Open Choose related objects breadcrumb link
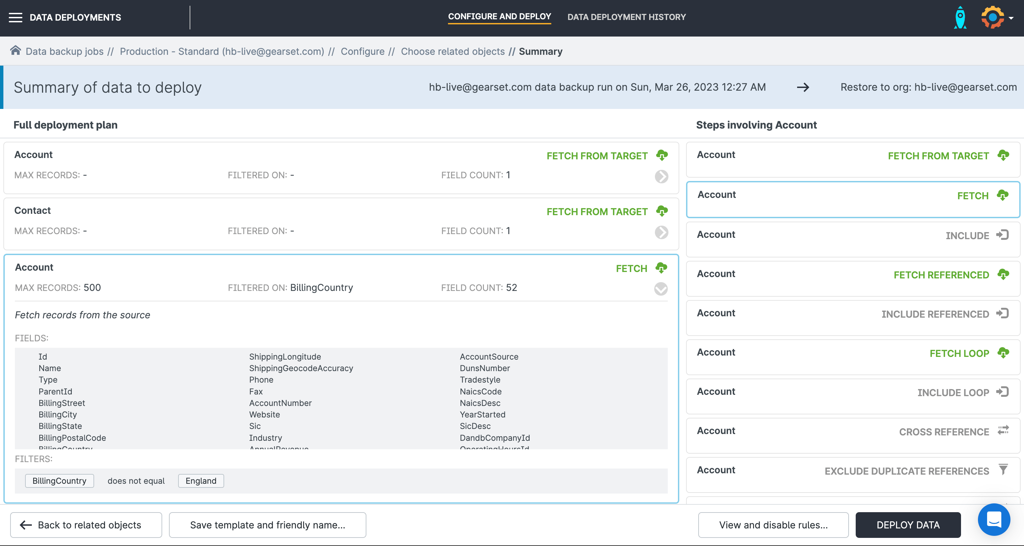The image size is (1024, 546). coord(452,52)
